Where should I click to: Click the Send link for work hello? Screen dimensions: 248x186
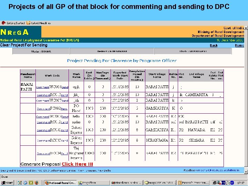(65, 117)
